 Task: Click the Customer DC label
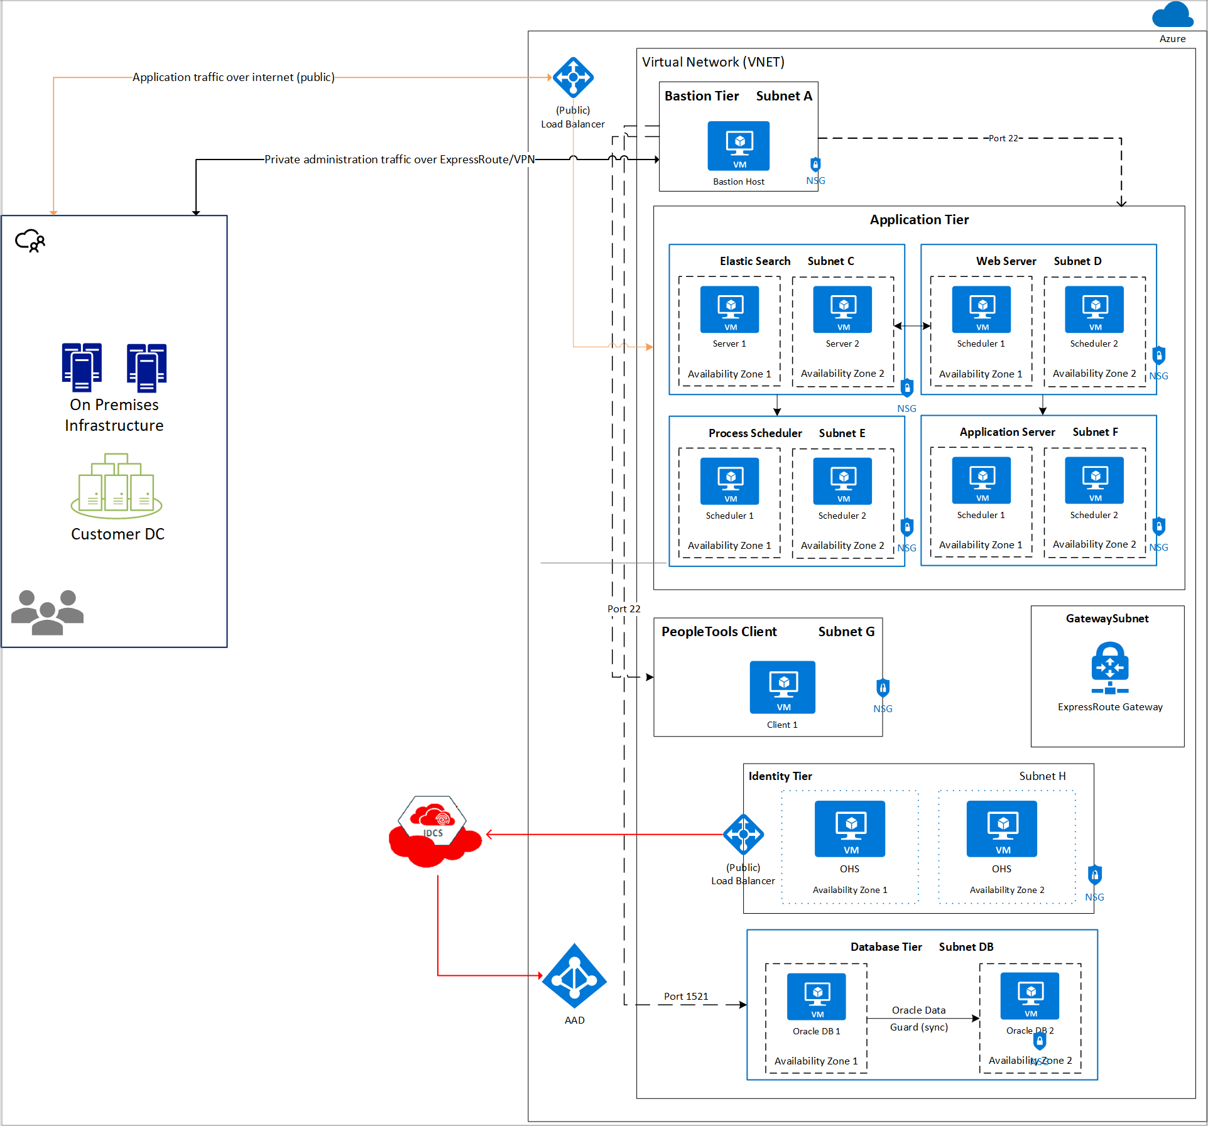pos(117,534)
